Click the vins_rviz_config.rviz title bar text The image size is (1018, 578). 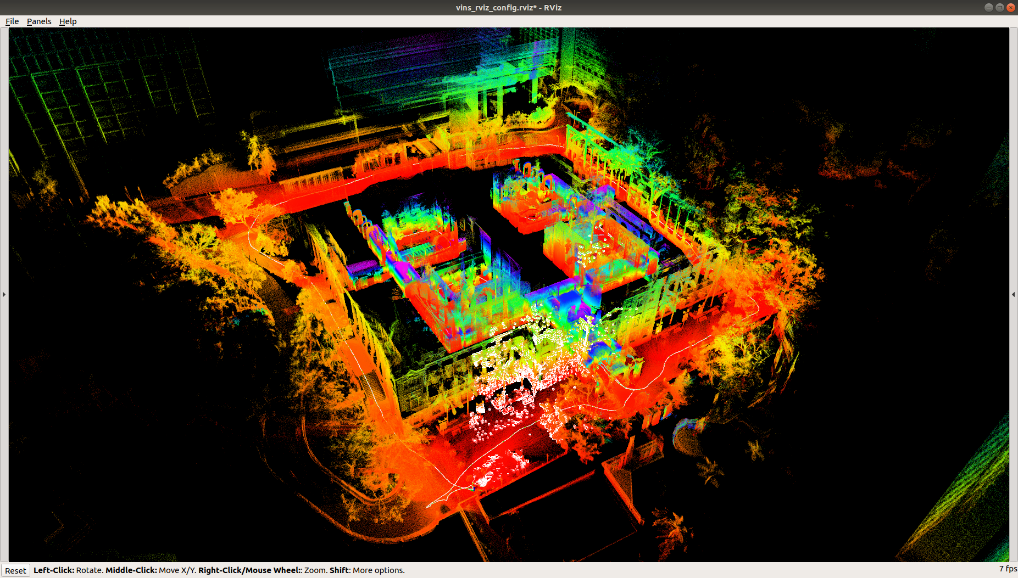pos(509,8)
